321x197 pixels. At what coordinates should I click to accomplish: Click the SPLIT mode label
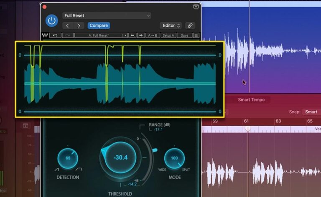(186, 170)
